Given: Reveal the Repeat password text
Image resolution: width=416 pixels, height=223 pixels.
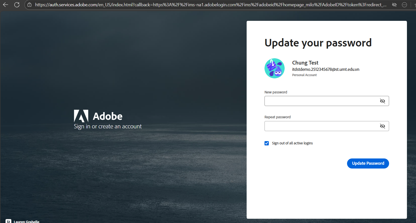Looking at the screenshot, I should pyautogui.click(x=382, y=126).
